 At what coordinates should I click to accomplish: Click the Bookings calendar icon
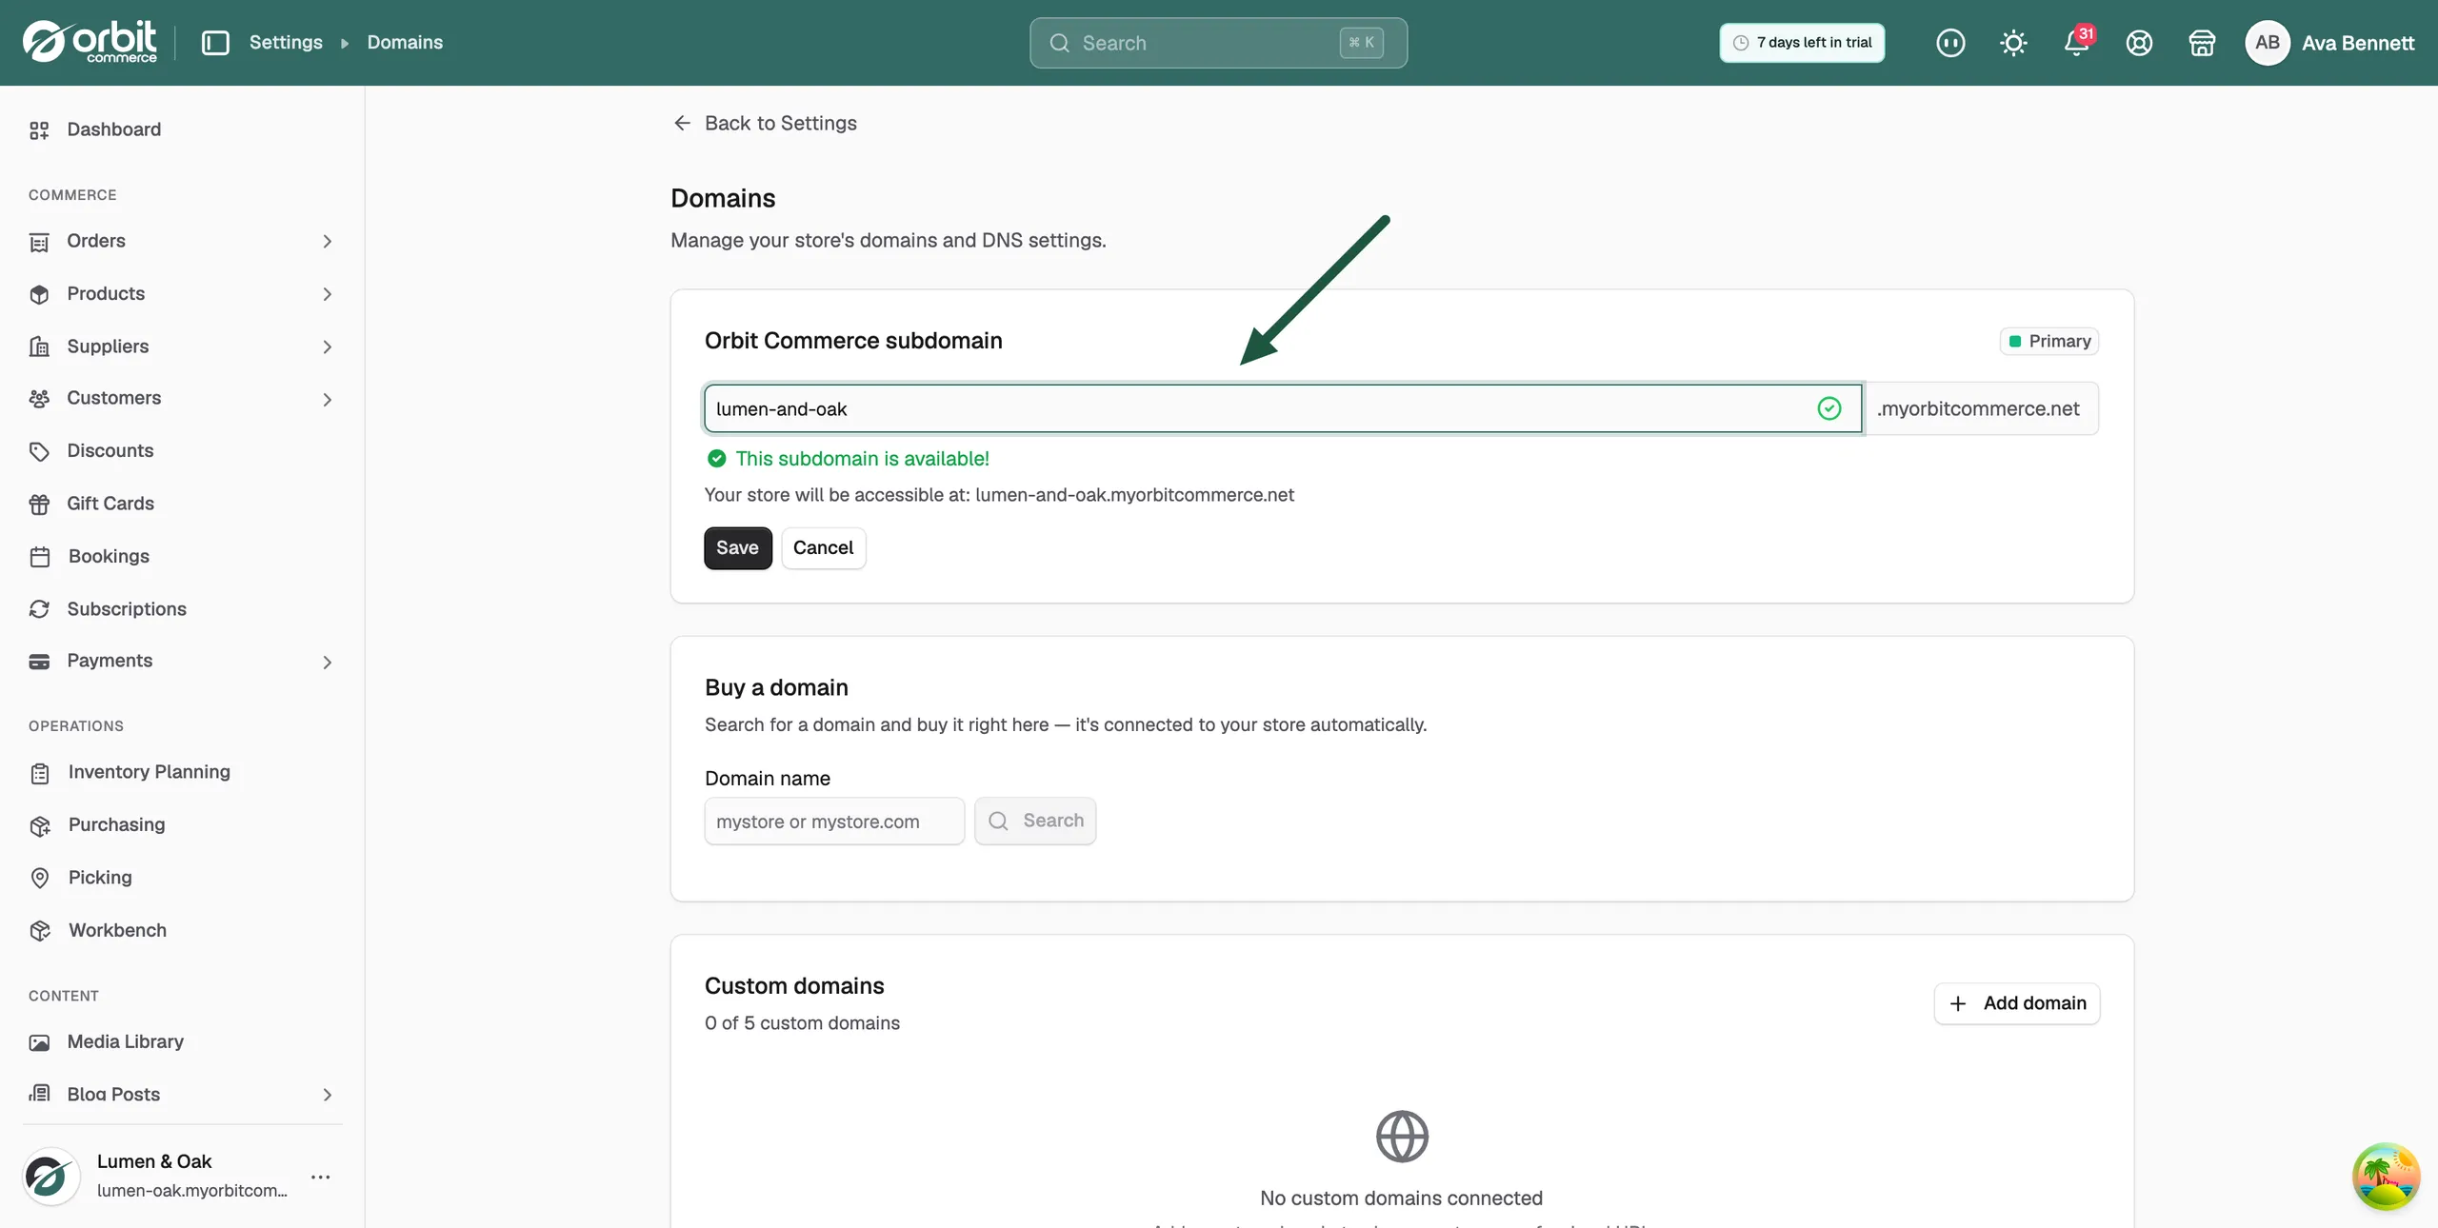click(39, 557)
